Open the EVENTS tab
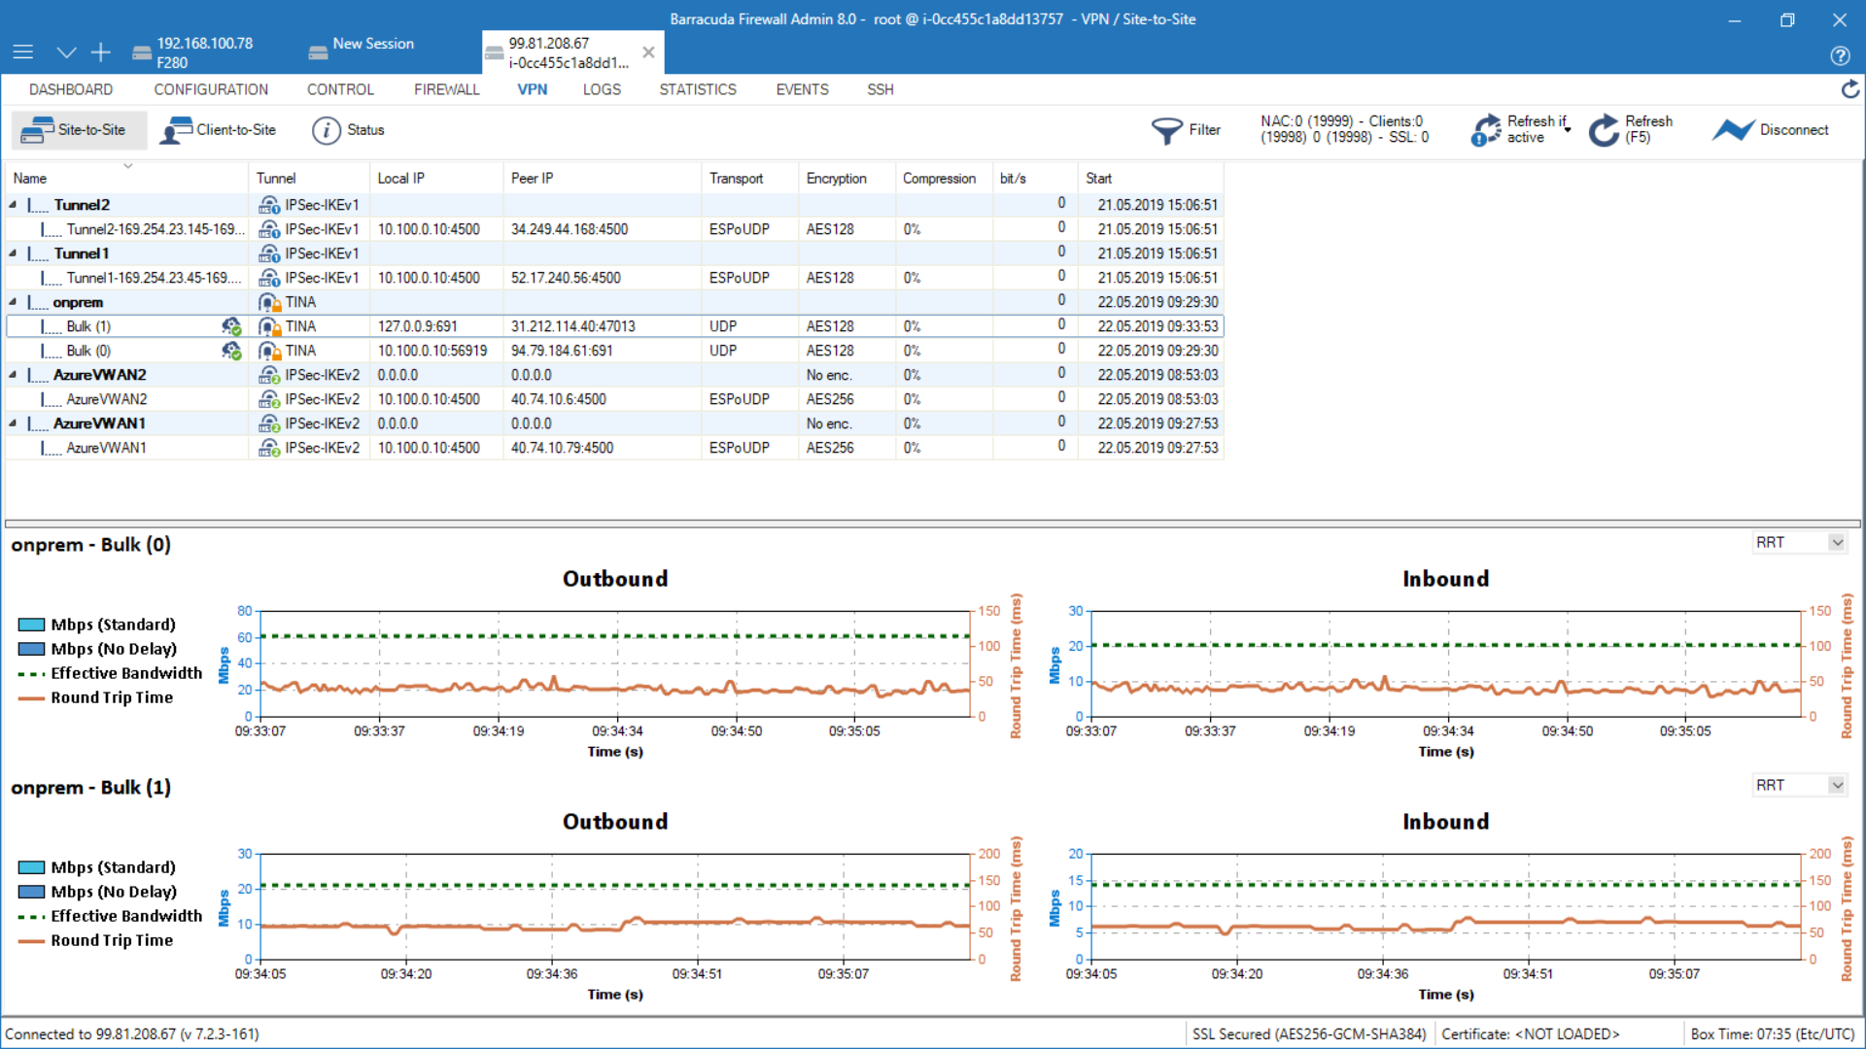 point(802,89)
